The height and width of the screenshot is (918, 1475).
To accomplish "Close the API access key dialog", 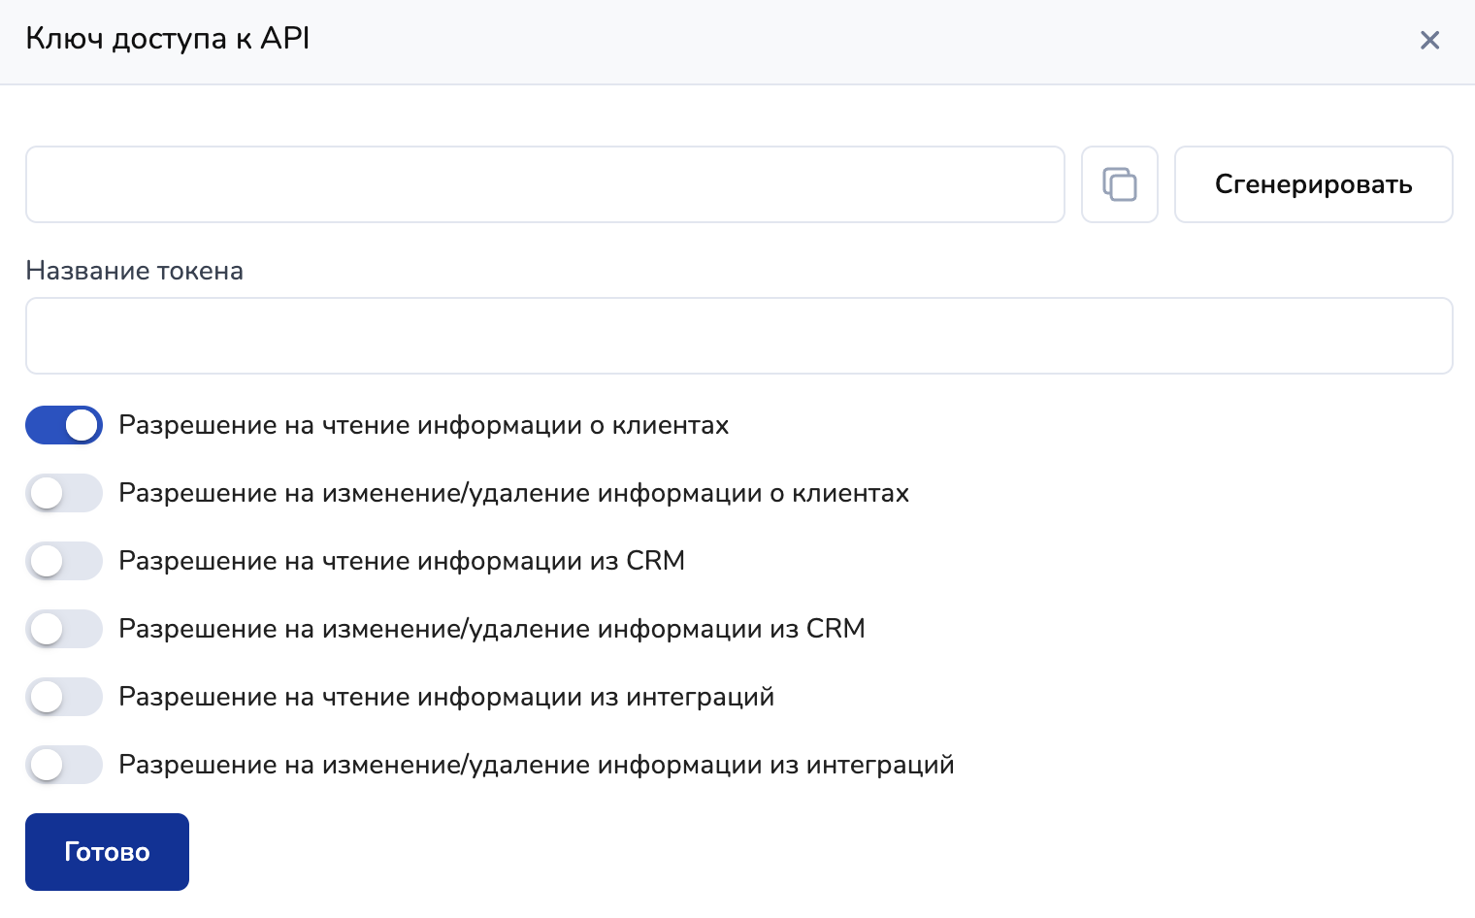I will [1429, 40].
